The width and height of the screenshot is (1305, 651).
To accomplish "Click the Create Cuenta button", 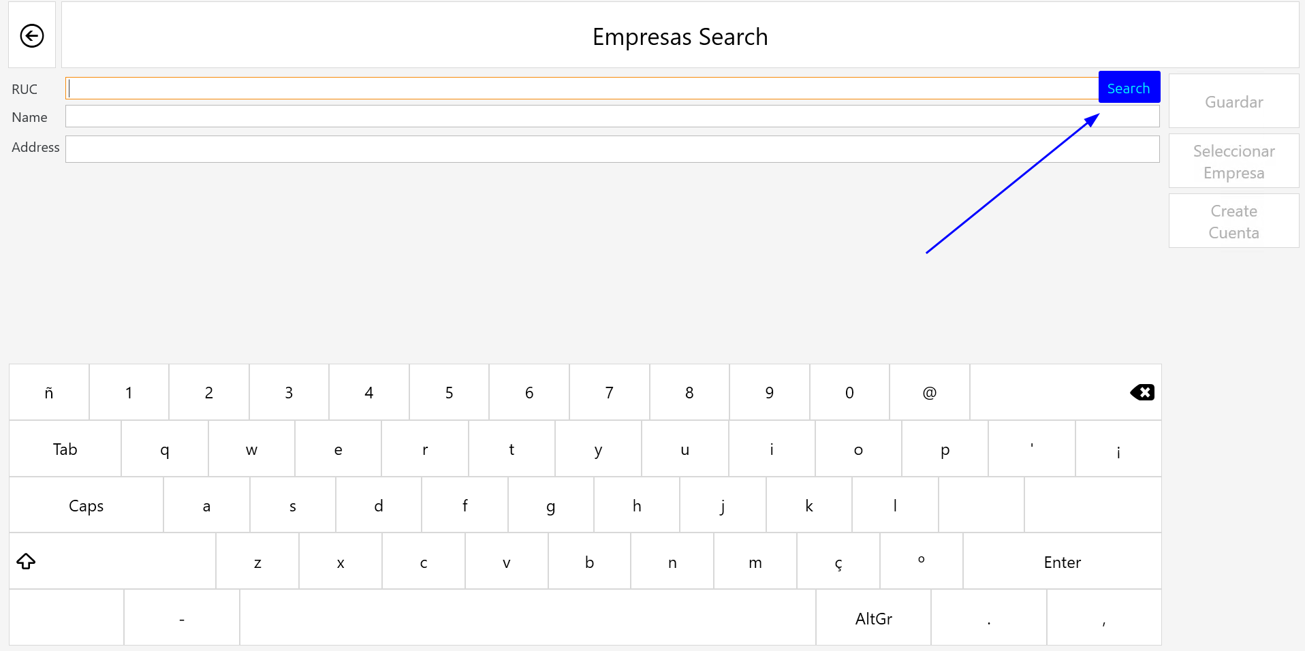I will pos(1233,221).
